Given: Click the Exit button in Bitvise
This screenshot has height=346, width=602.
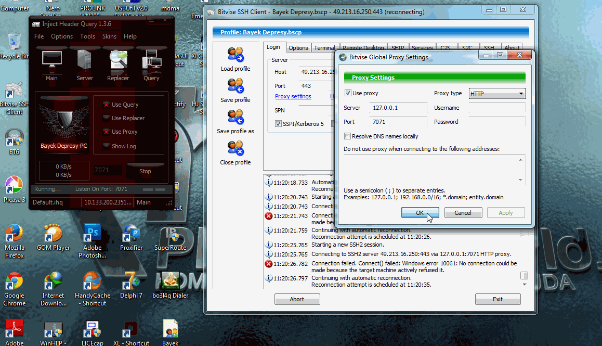Looking at the screenshot, I should [x=498, y=299].
